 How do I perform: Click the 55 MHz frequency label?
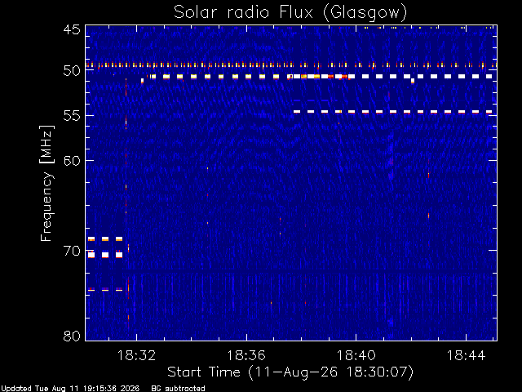tap(72, 116)
